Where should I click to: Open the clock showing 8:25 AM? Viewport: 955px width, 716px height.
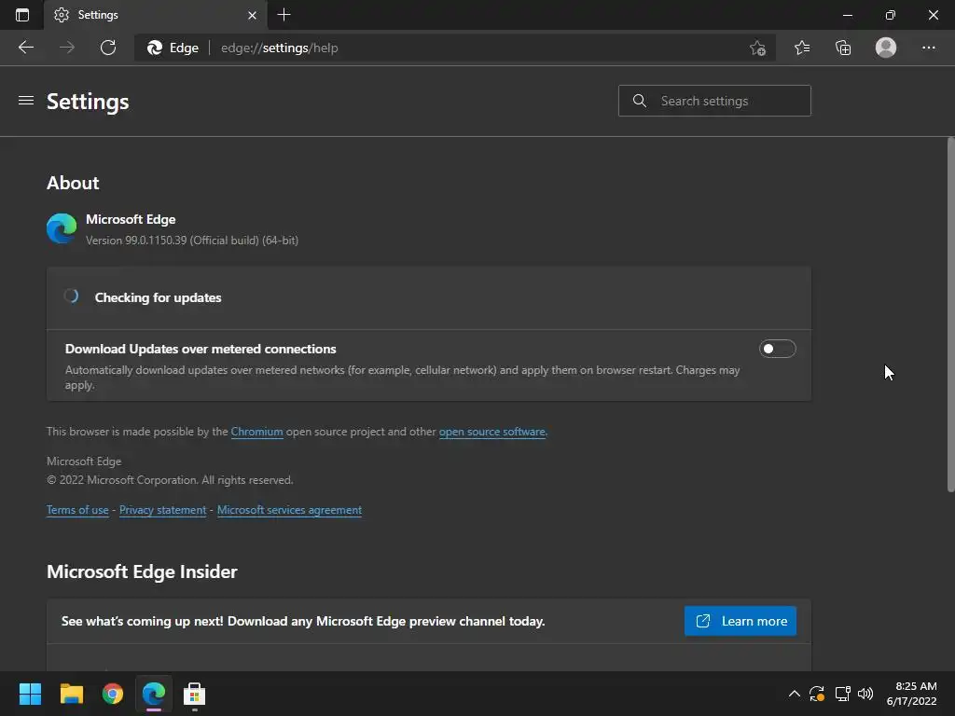(911, 694)
